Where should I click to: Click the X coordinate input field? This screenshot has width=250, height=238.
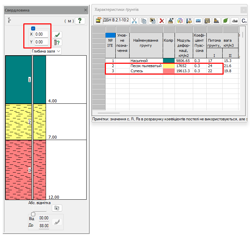(42, 35)
